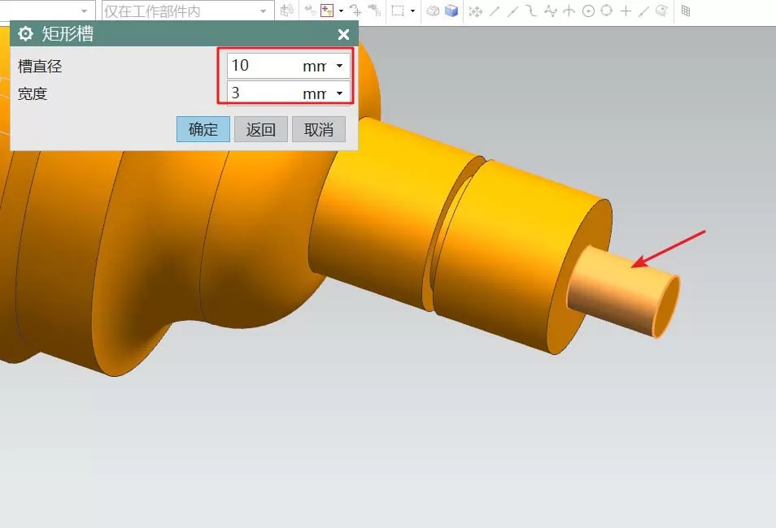Click the 宽度 value field showing 3
This screenshot has width=776, height=528.
tap(264, 93)
